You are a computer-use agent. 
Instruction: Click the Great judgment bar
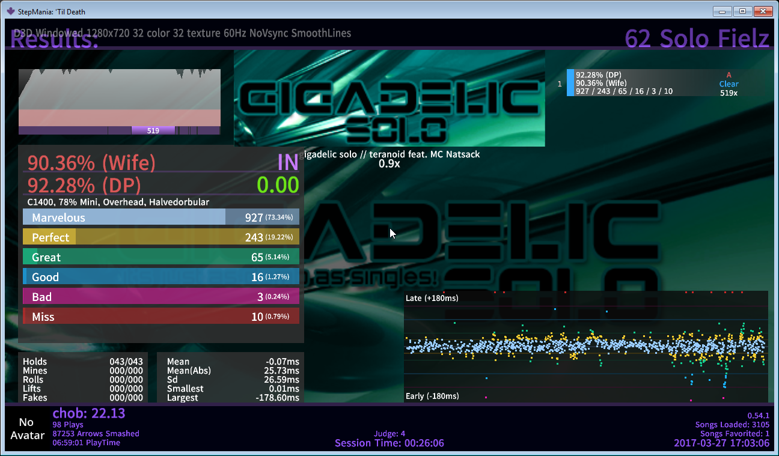click(x=160, y=257)
